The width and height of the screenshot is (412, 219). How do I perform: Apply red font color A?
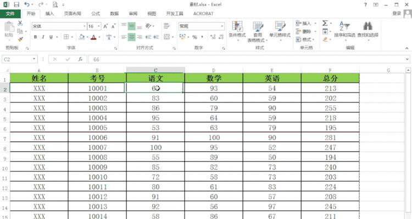pyautogui.click(x=94, y=37)
